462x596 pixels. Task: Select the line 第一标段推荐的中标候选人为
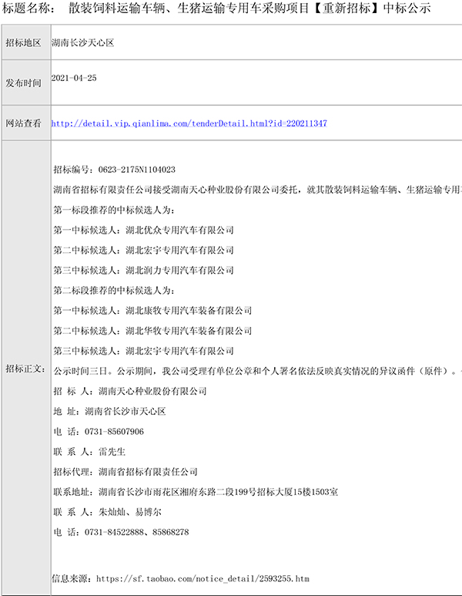click(114, 210)
